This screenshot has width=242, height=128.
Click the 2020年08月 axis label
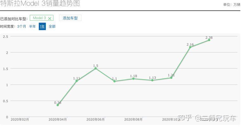coord(133,119)
